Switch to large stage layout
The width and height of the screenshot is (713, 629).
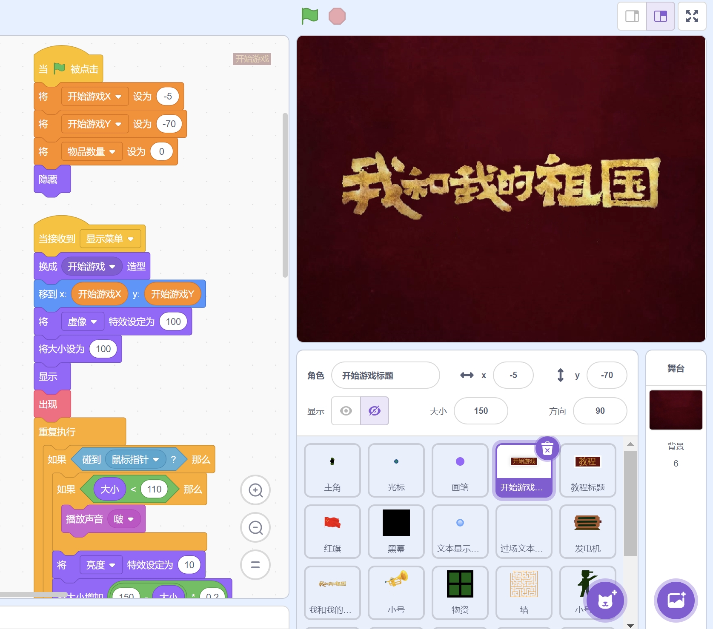pos(660,16)
